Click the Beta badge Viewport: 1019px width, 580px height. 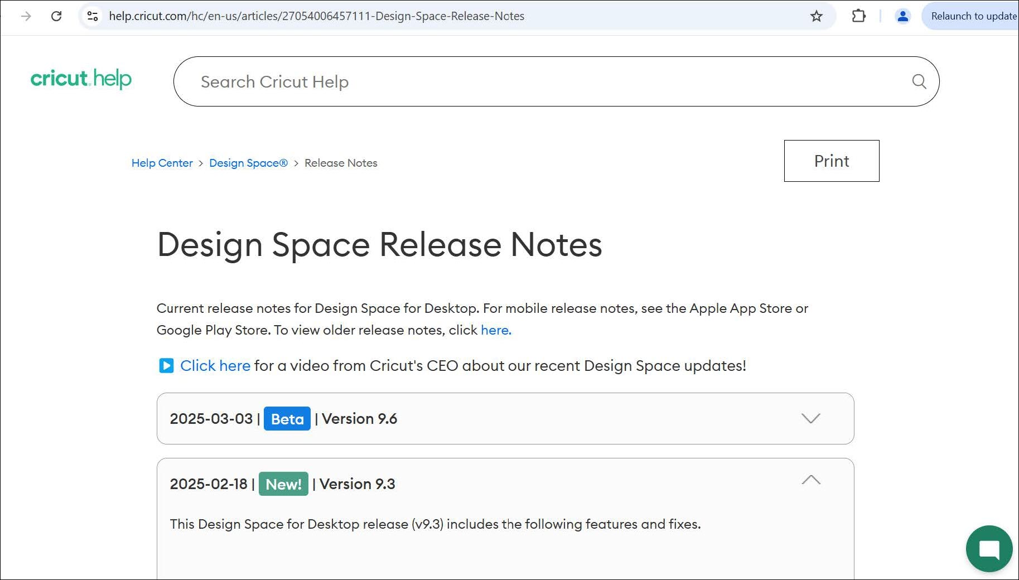[x=287, y=419]
